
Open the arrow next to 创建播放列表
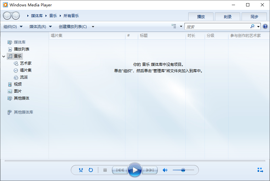click(x=93, y=27)
